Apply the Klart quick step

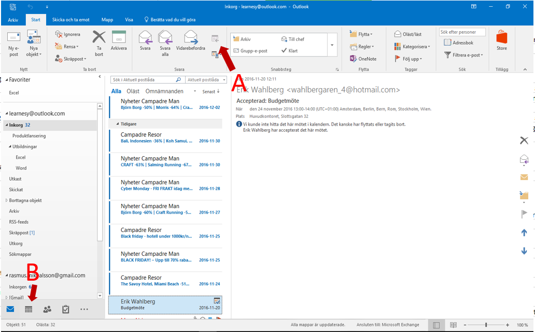coord(289,50)
